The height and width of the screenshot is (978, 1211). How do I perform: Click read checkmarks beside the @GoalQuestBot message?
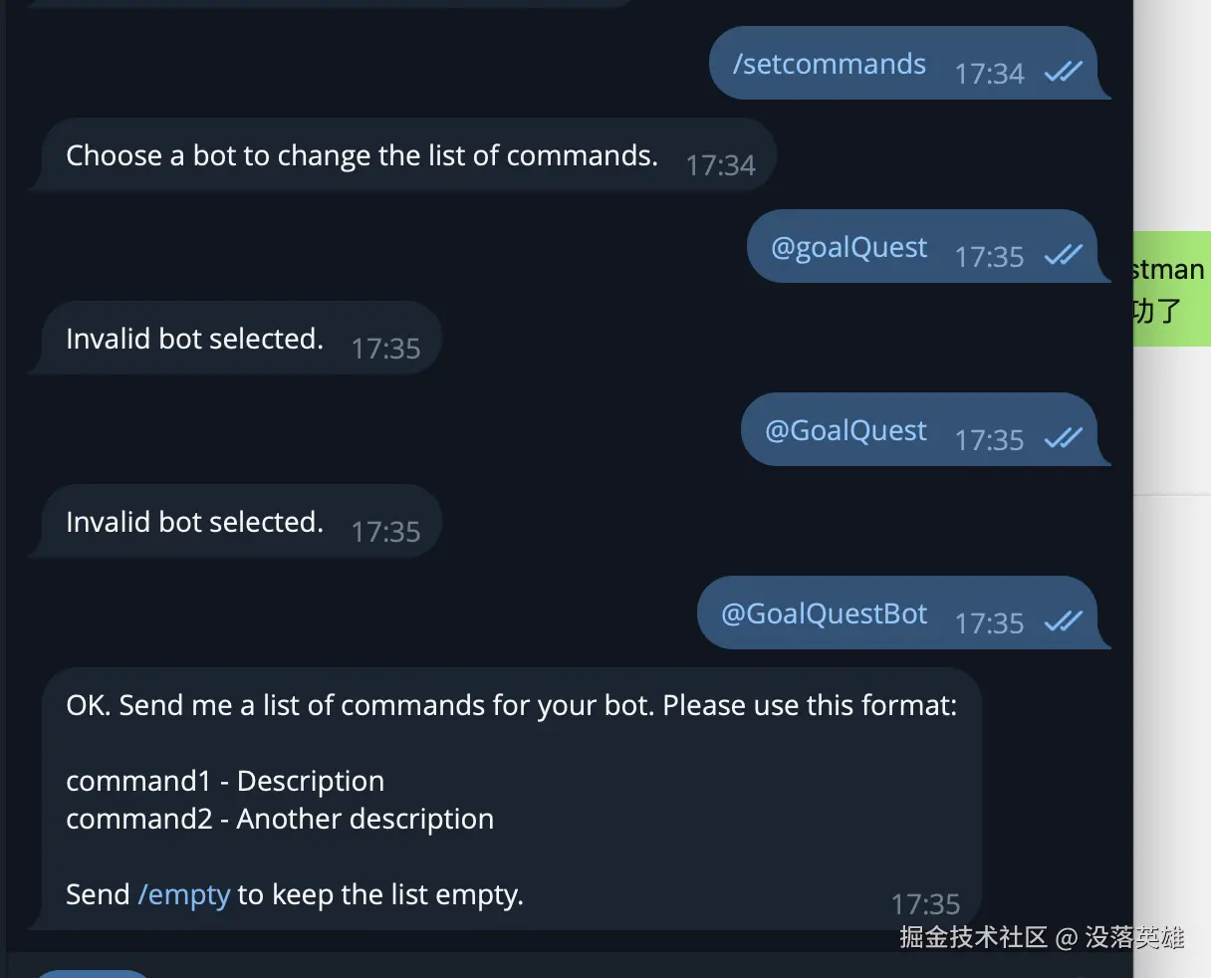[1063, 622]
